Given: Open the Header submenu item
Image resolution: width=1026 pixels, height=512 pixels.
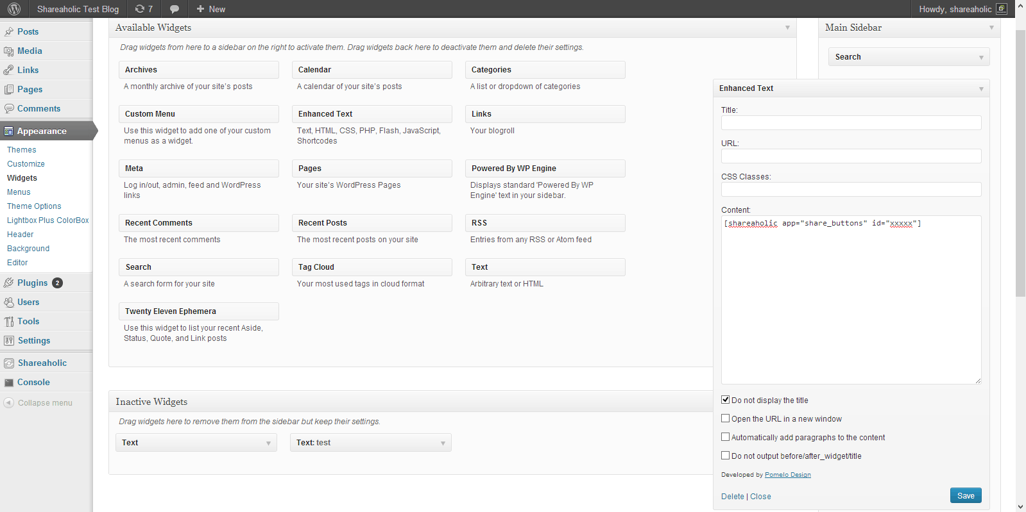Looking at the screenshot, I should coord(21,235).
